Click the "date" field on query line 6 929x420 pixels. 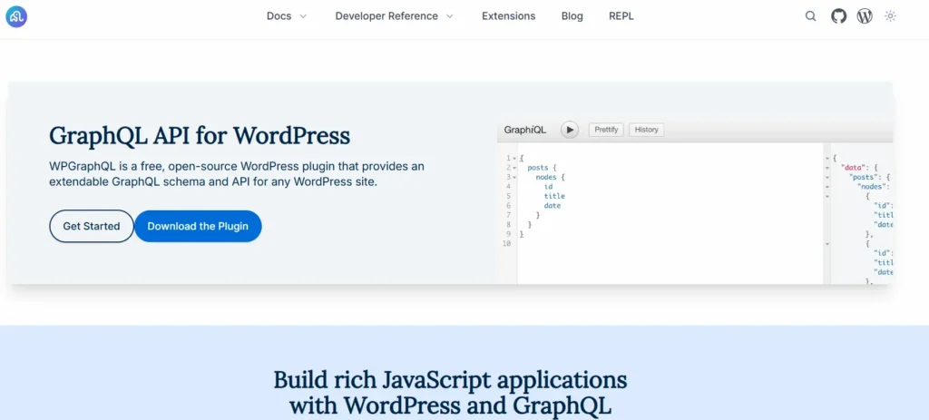click(553, 206)
